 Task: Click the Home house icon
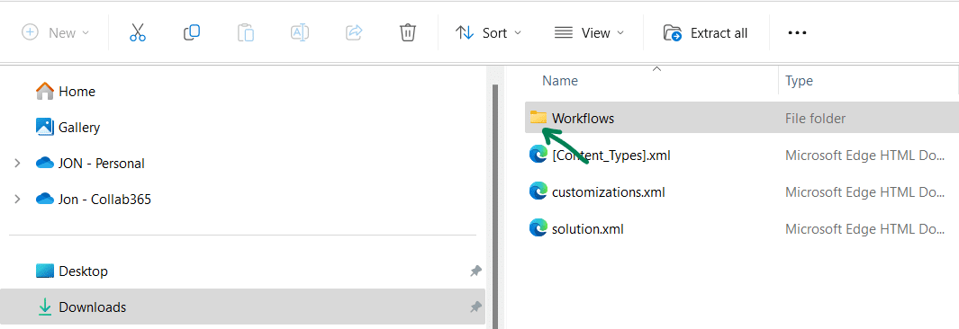(x=45, y=92)
